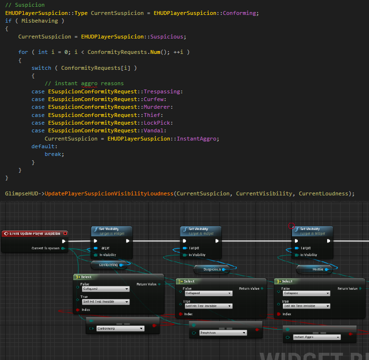Click Index pin on leftmost Select node

click(x=77, y=310)
